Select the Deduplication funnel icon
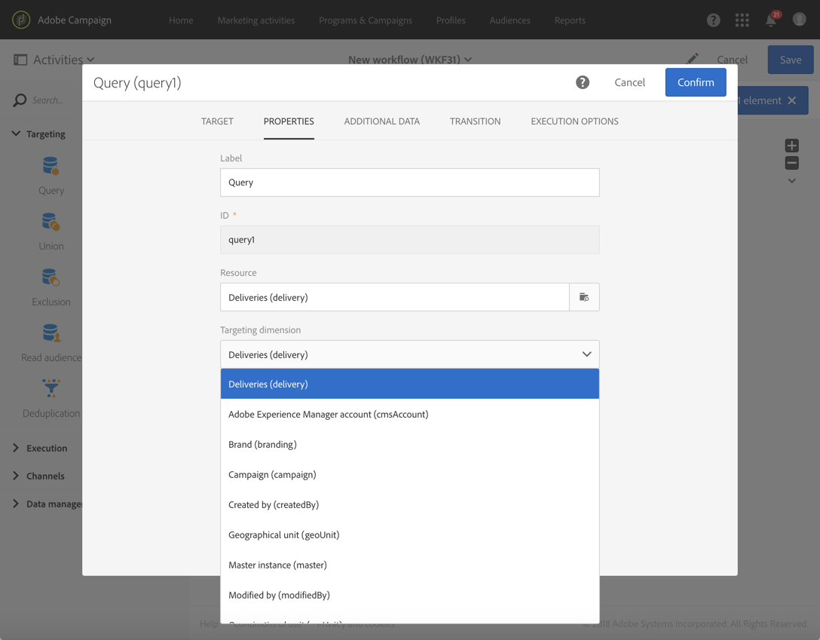 point(51,389)
